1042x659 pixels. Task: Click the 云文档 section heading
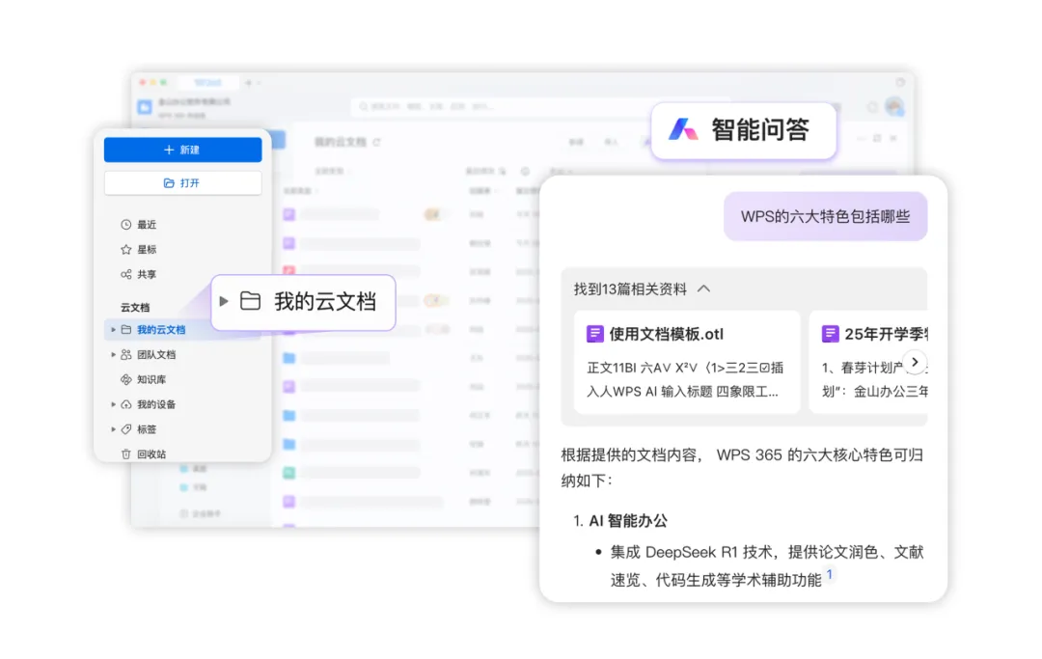(135, 307)
